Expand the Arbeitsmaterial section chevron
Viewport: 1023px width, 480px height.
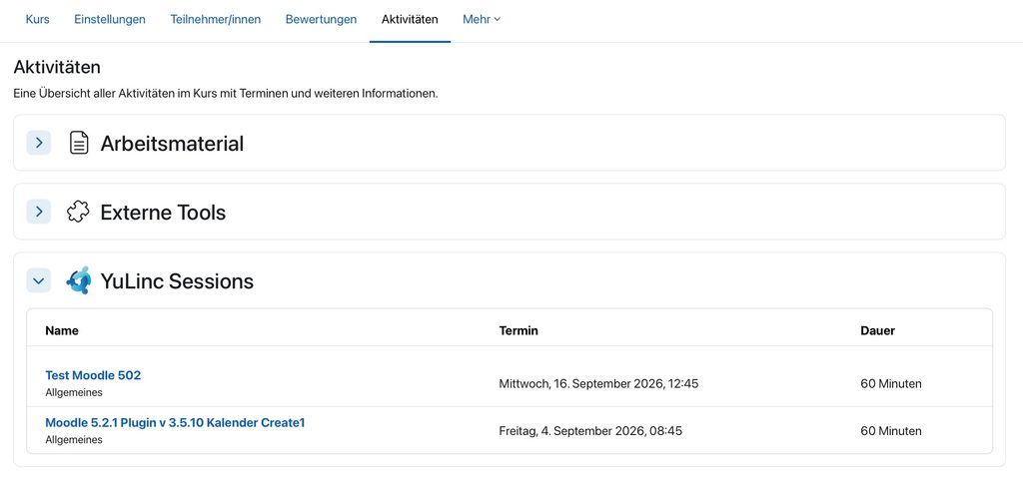point(39,143)
